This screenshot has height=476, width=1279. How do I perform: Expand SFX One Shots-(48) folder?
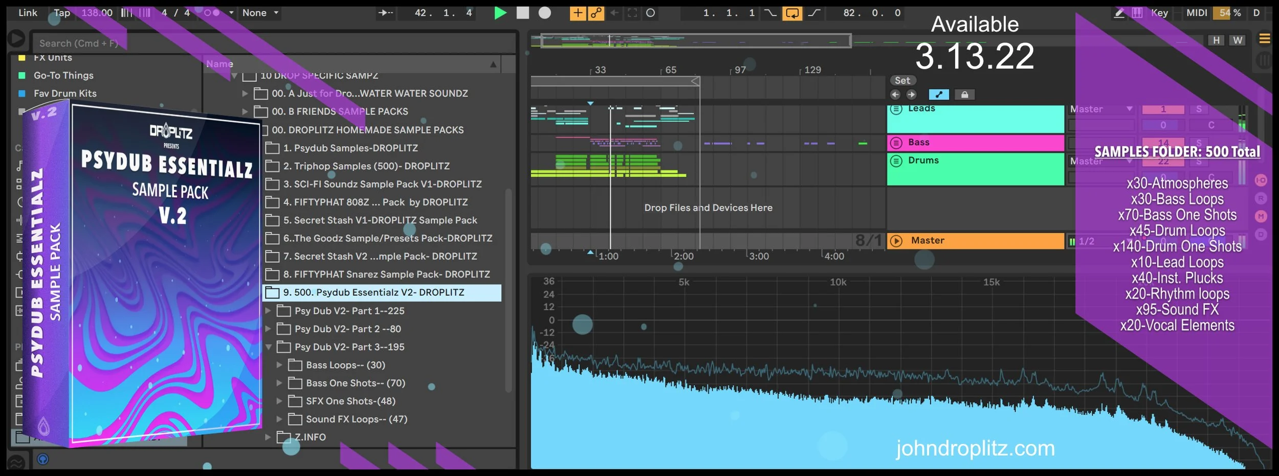pos(279,401)
